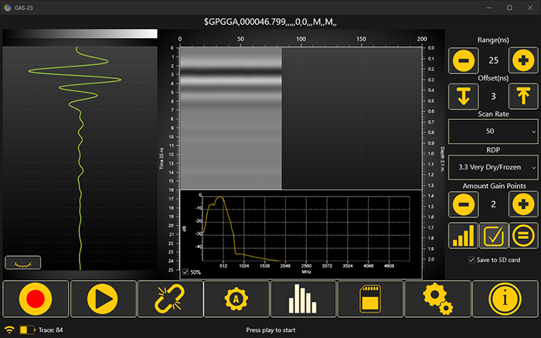Click the Trace: 84 status text
Image resolution: width=541 pixels, height=338 pixels.
coord(51,330)
